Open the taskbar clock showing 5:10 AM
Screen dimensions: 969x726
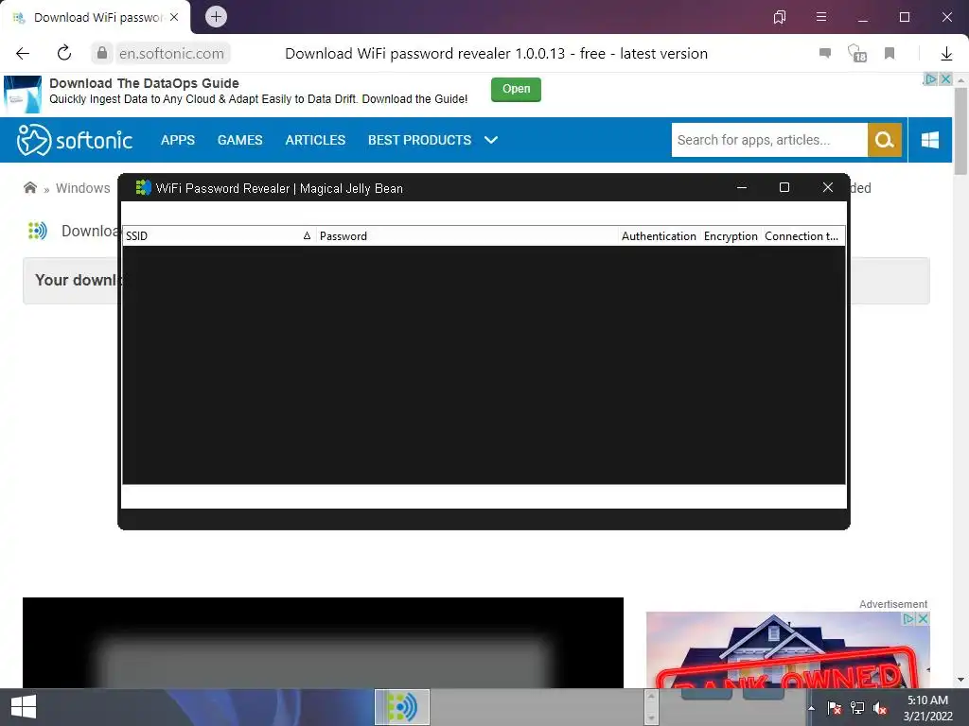[x=927, y=707]
